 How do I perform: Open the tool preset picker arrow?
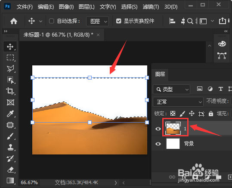40,22
